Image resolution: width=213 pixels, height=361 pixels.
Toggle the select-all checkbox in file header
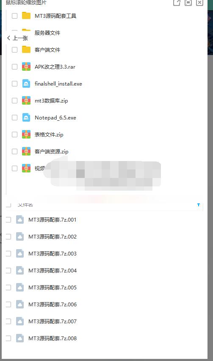pos(8,205)
